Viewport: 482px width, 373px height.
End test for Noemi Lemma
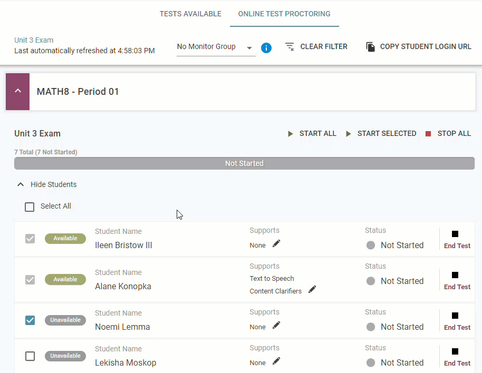[456, 321]
